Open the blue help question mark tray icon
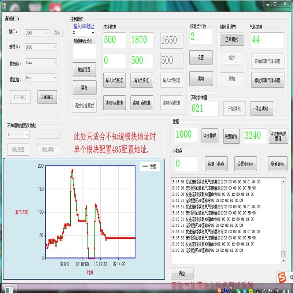Image resolution: width=293 pixels, height=293 pixels. 225,289
